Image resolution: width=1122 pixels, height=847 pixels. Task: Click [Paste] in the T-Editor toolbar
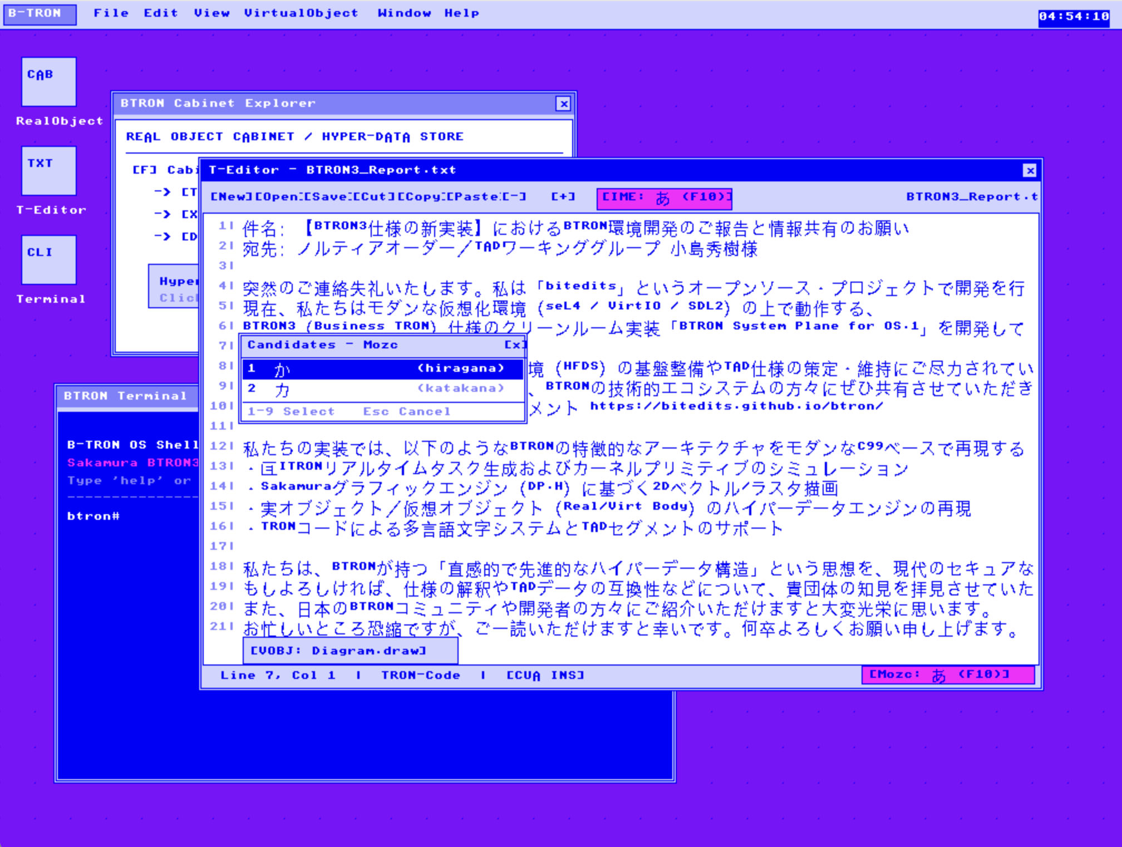click(473, 197)
